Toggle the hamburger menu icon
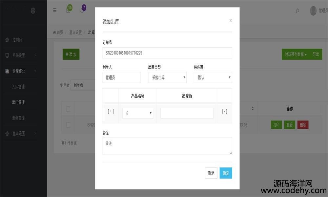This screenshot has height=197, width=328. click(x=54, y=10)
